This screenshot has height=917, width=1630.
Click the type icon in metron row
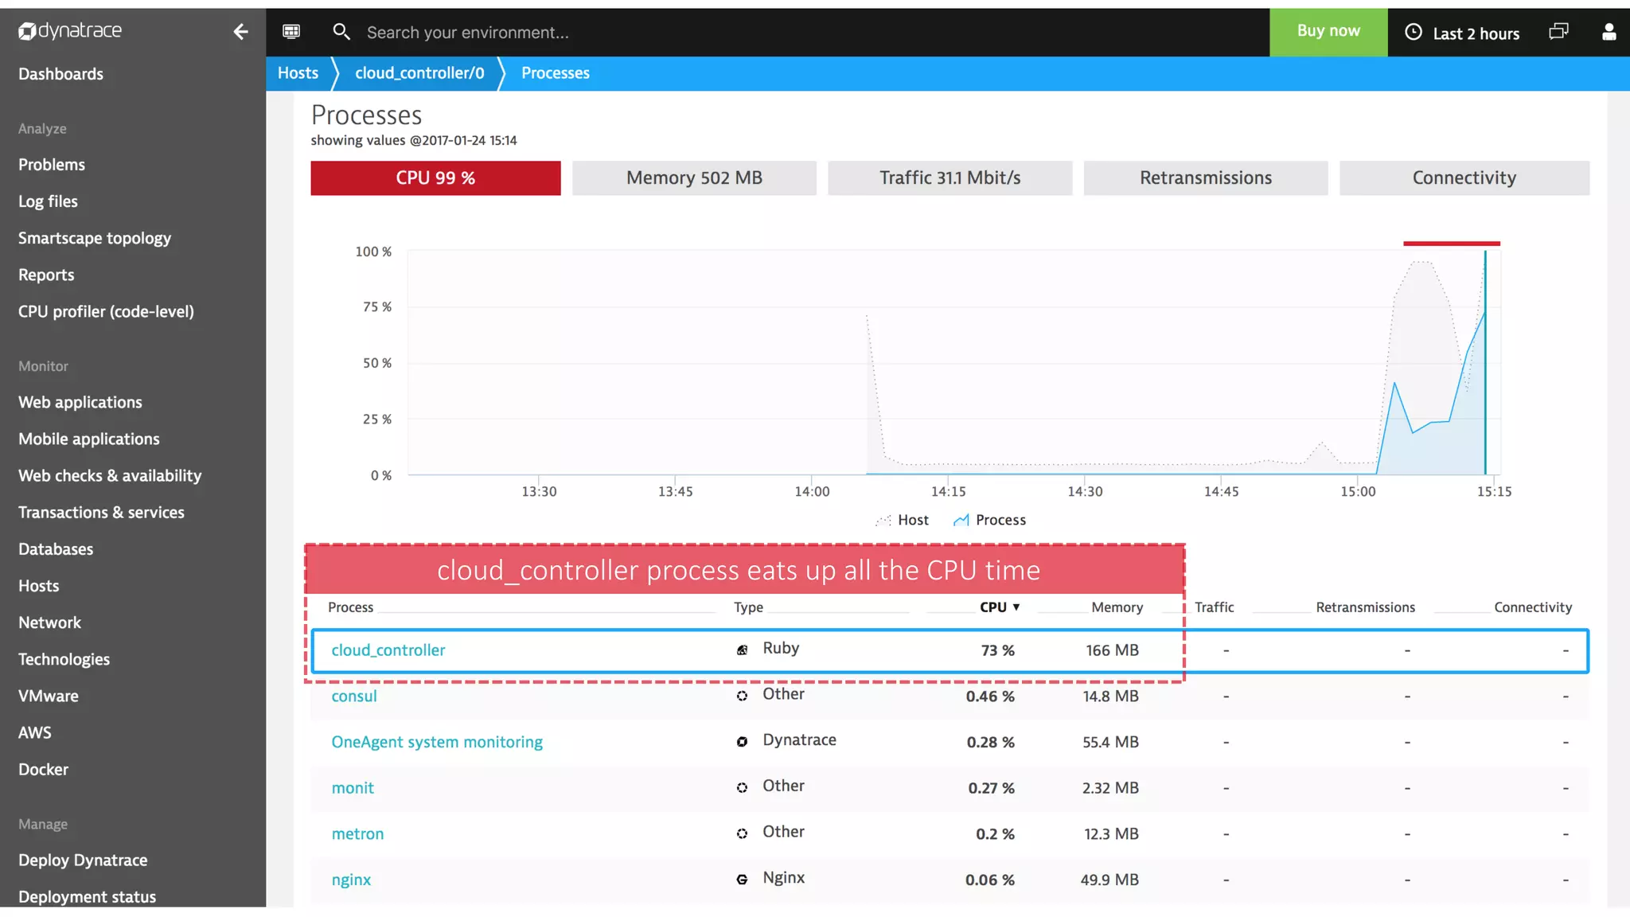tap(742, 833)
